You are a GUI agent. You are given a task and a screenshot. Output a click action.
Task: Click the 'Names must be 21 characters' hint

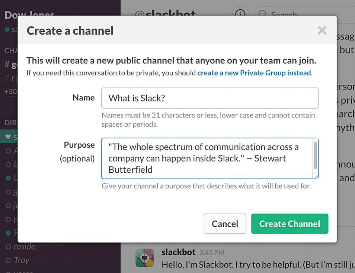208,120
